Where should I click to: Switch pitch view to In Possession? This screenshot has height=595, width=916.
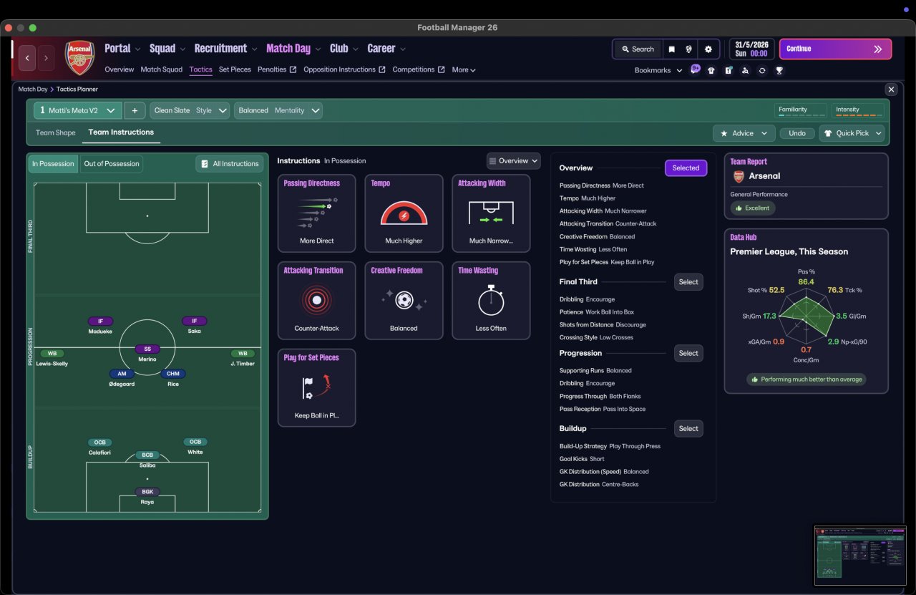(x=53, y=164)
